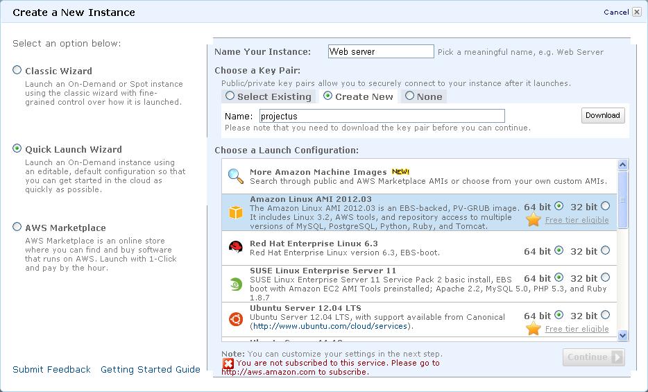The width and height of the screenshot is (648, 392).
Task: Open Free tier eligible link for Ubuntu 12.04
Action: click(577, 330)
